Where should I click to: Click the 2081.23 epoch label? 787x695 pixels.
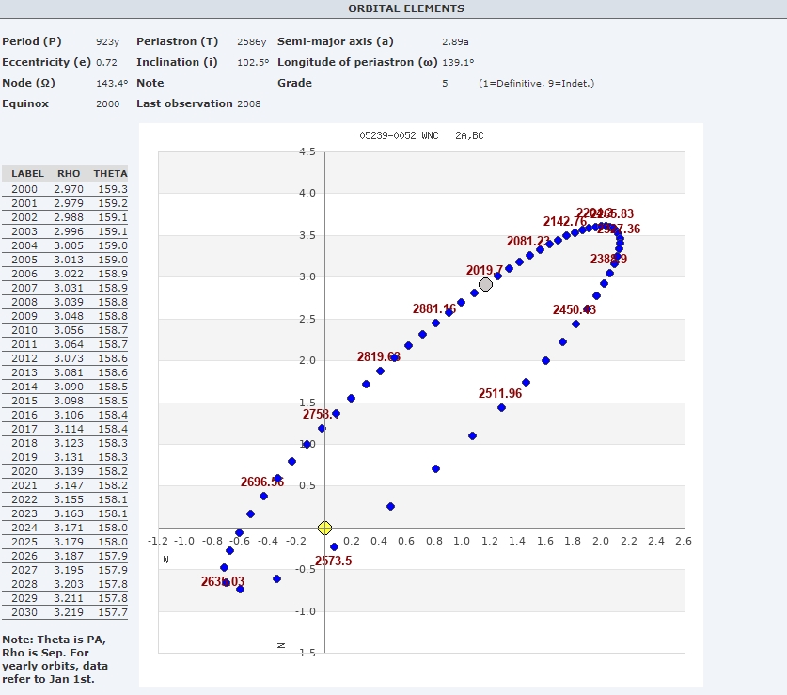click(x=528, y=241)
